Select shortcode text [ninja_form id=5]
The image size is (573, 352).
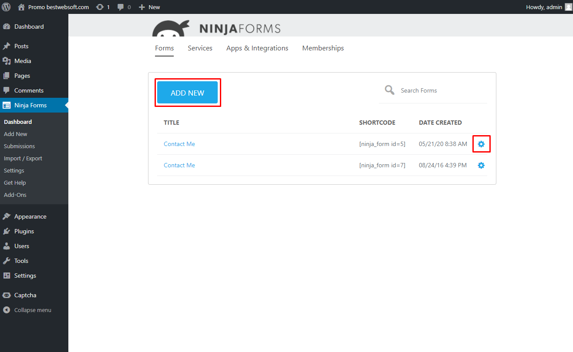click(382, 144)
